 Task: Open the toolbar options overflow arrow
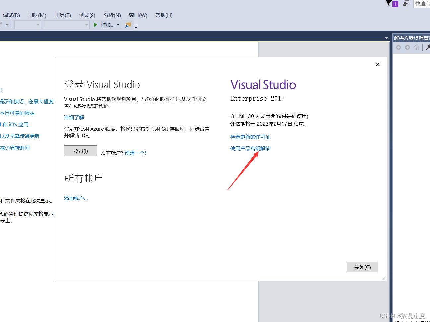point(136,27)
